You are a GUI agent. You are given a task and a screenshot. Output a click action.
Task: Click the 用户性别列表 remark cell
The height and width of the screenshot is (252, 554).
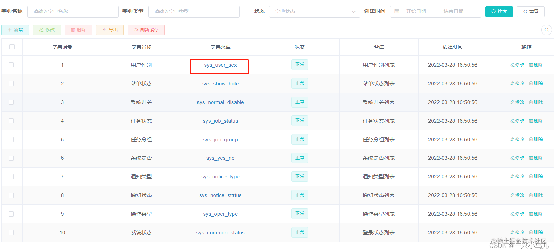[x=379, y=65]
